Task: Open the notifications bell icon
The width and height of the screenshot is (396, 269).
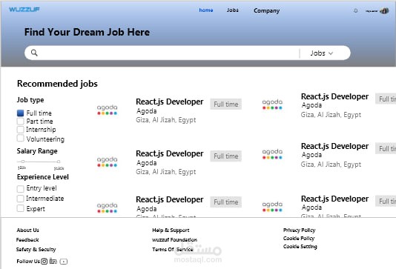Action: (x=356, y=10)
